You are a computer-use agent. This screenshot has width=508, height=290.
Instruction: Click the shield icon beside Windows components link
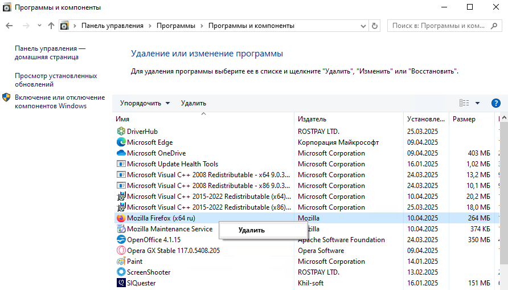(x=6, y=97)
